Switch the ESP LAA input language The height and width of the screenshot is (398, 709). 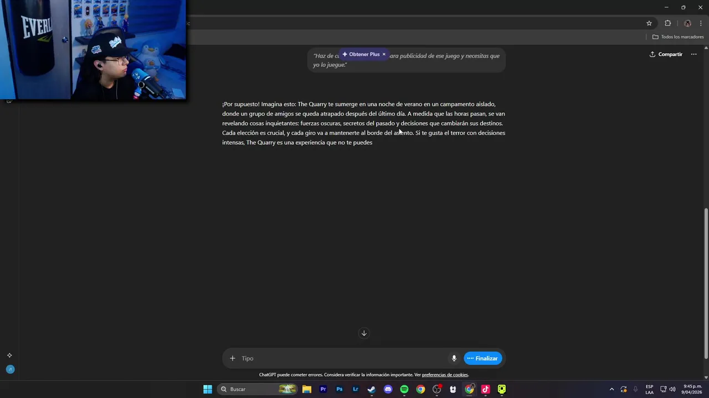649,389
